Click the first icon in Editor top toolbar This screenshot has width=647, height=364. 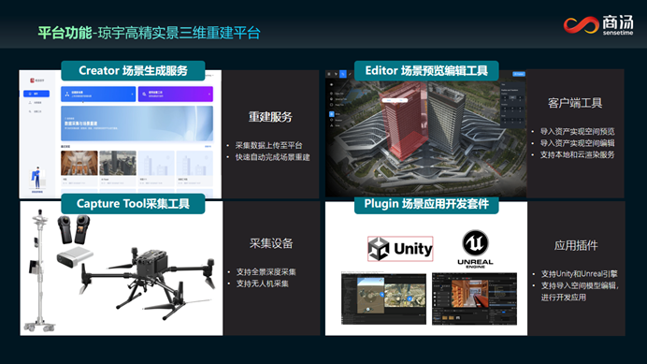[329, 74]
